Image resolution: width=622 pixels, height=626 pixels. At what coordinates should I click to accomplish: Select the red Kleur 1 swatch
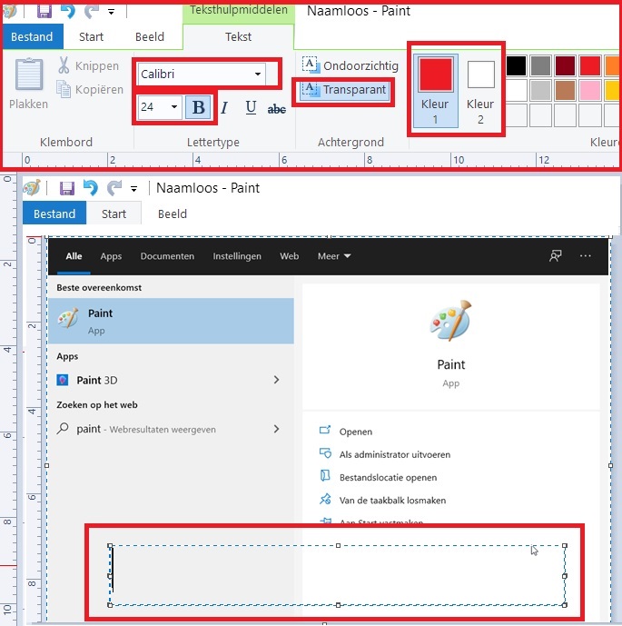click(x=435, y=75)
